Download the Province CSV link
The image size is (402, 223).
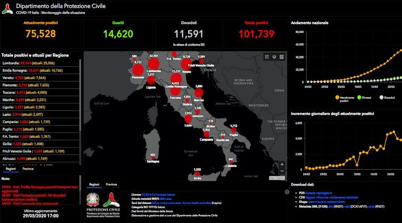(323, 198)
